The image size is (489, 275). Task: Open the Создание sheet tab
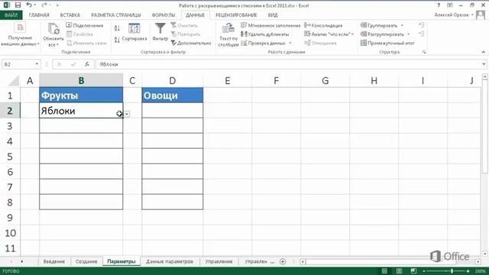[86, 261]
